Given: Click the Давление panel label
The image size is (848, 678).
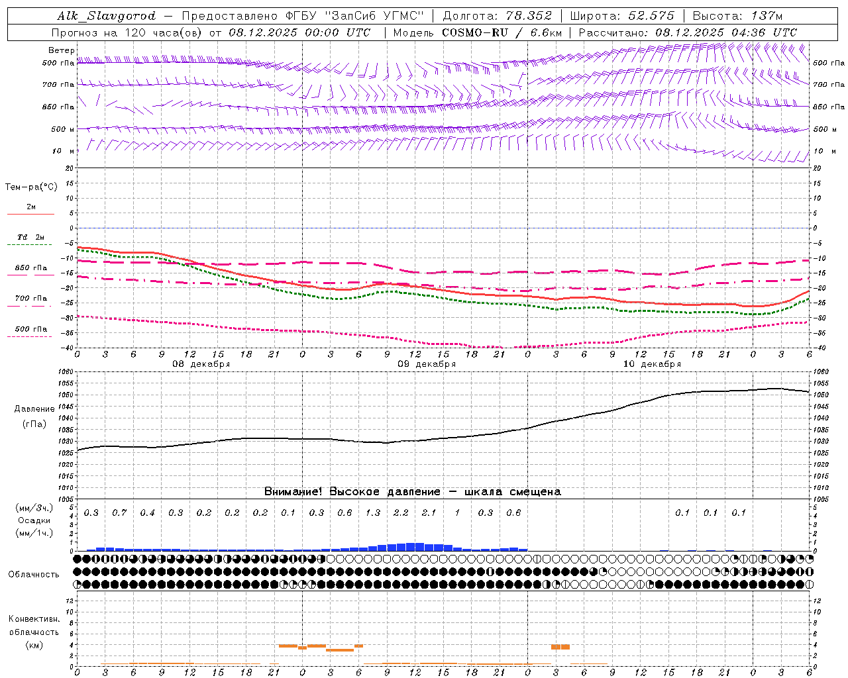Looking at the screenshot, I should pos(34,409).
